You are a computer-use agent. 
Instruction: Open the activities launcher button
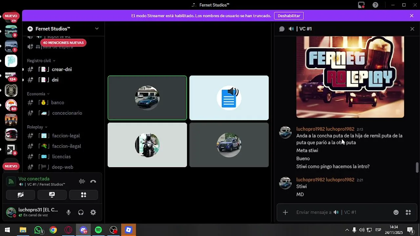83,195
